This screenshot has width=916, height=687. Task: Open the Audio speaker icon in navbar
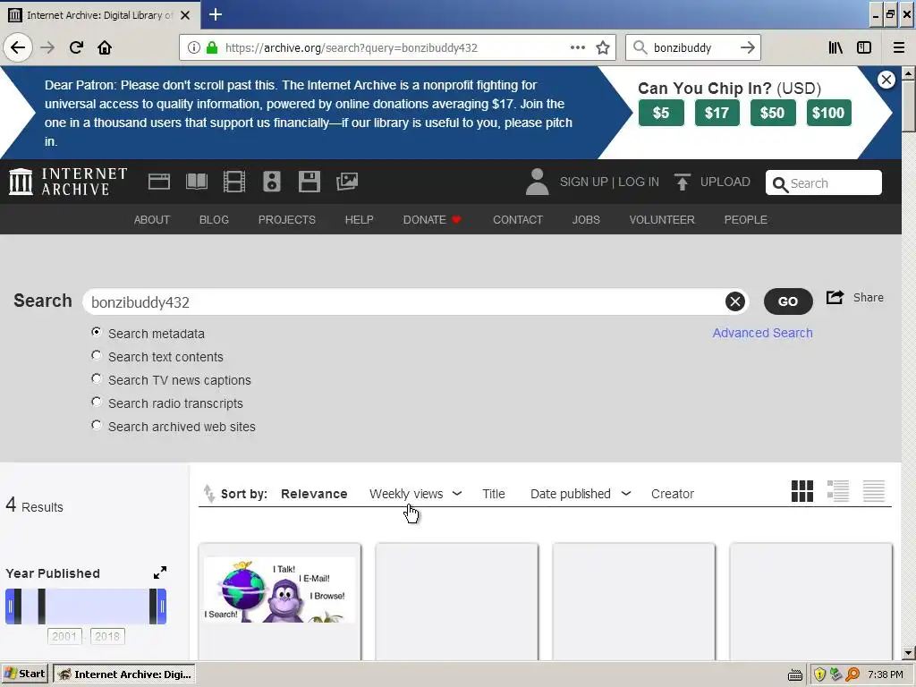272,182
